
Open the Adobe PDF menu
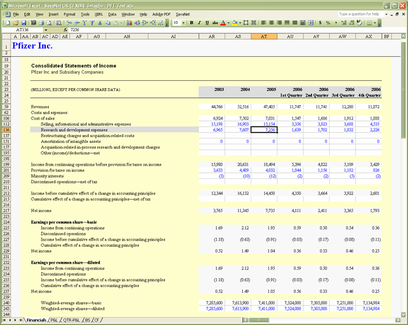pyautogui.click(x=161, y=14)
